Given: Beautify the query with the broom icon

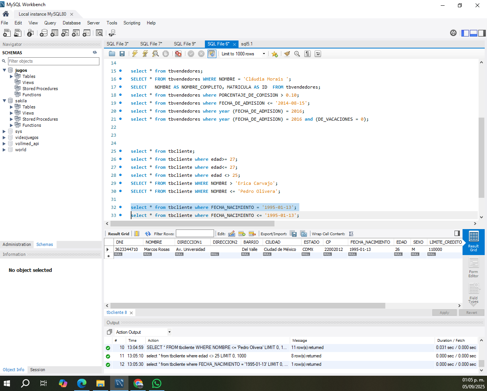Looking at the screenshot, I should [287, 54].
